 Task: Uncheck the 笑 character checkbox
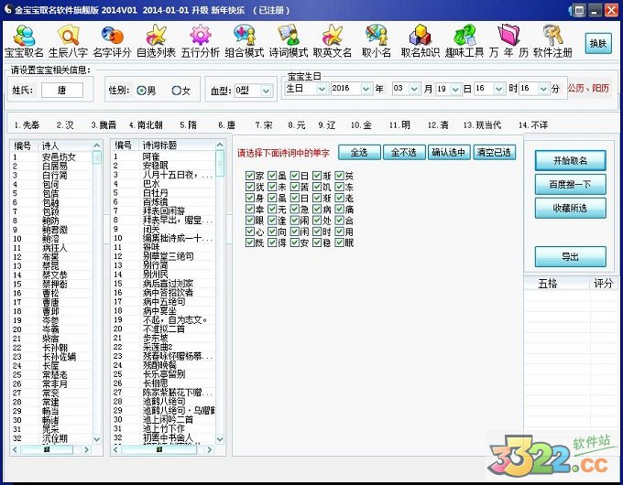(x=339, y=176)
